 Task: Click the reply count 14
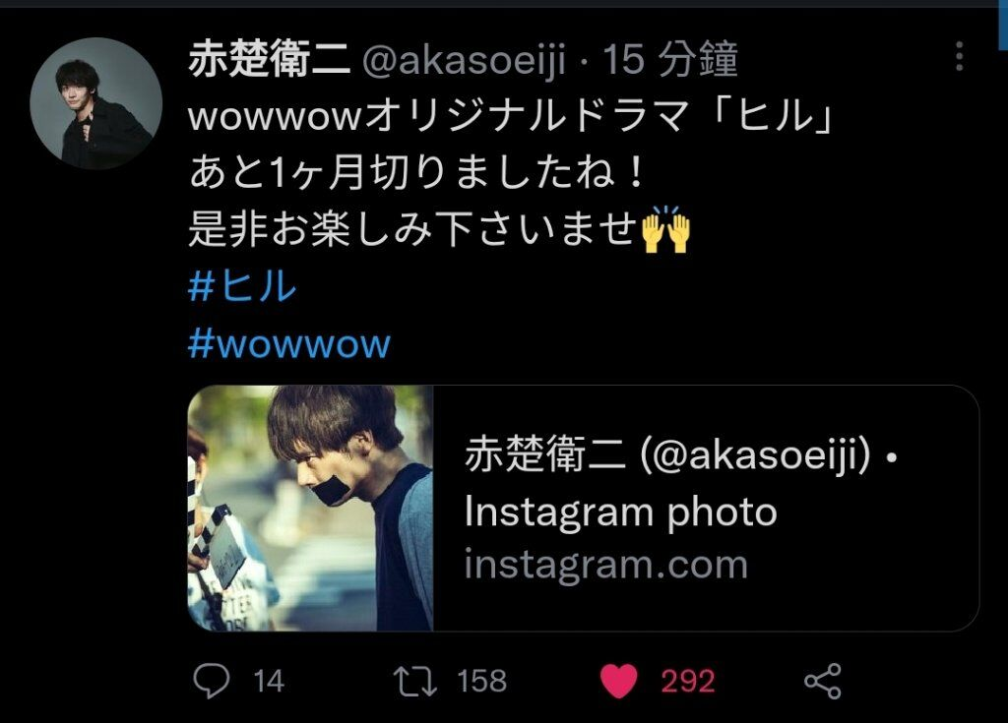269,682
